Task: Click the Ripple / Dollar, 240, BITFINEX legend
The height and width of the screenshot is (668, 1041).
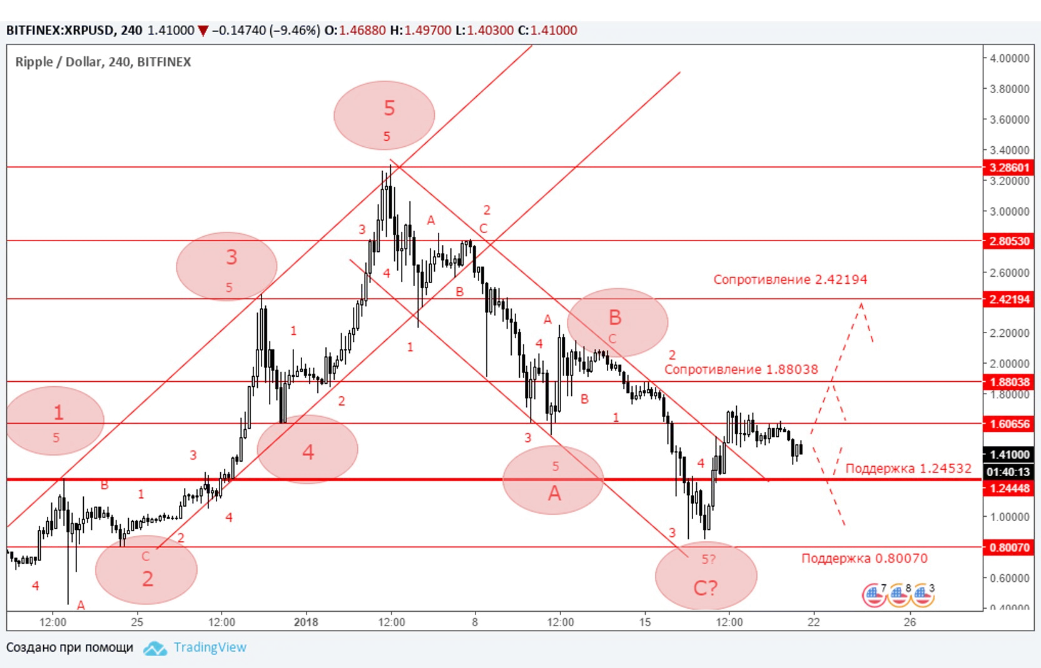Action: [103, 62]
